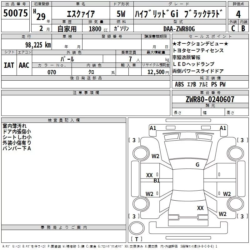
Task: Click exterior grade C
Action: pyautogui.click(x=233, y=28)
